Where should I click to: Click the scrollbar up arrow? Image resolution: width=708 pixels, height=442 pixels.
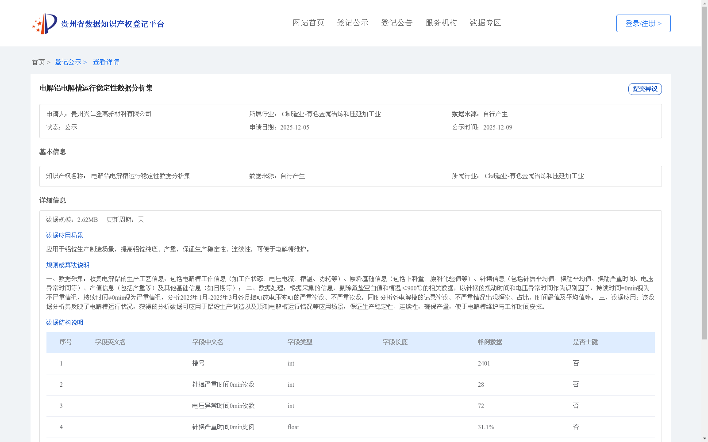pos(705,3)
